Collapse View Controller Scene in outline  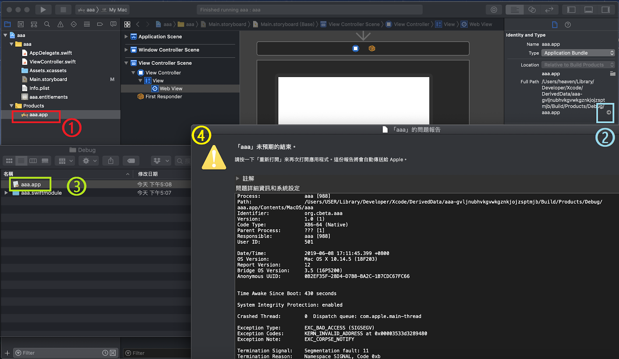click(126, 63)
